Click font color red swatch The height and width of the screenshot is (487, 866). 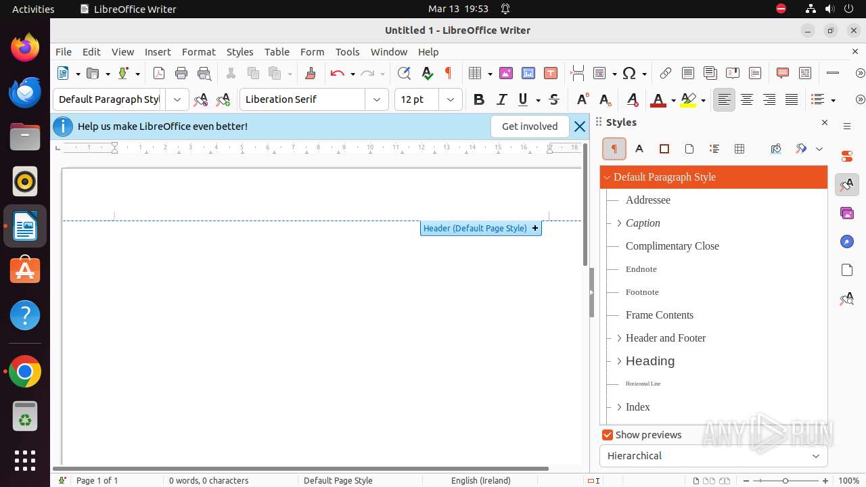pos(658,100)
